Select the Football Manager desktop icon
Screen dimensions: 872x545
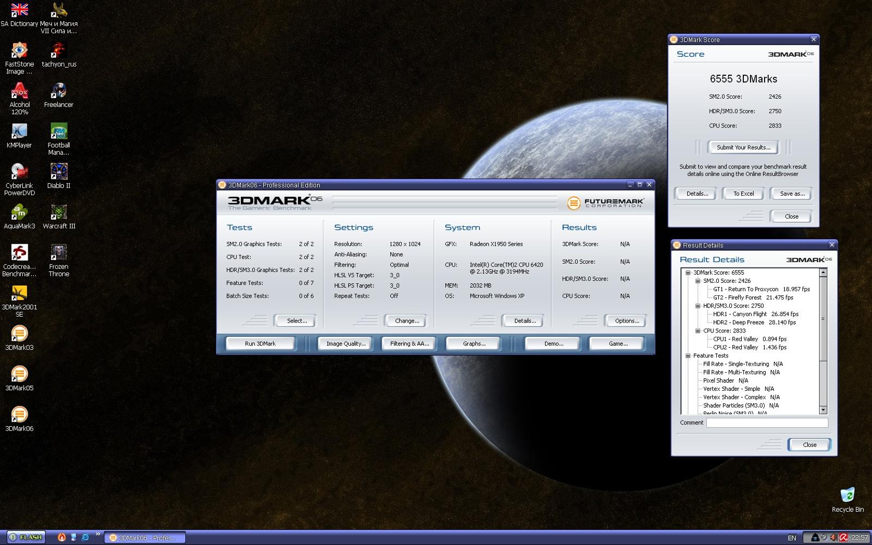(x=59, y=139)
